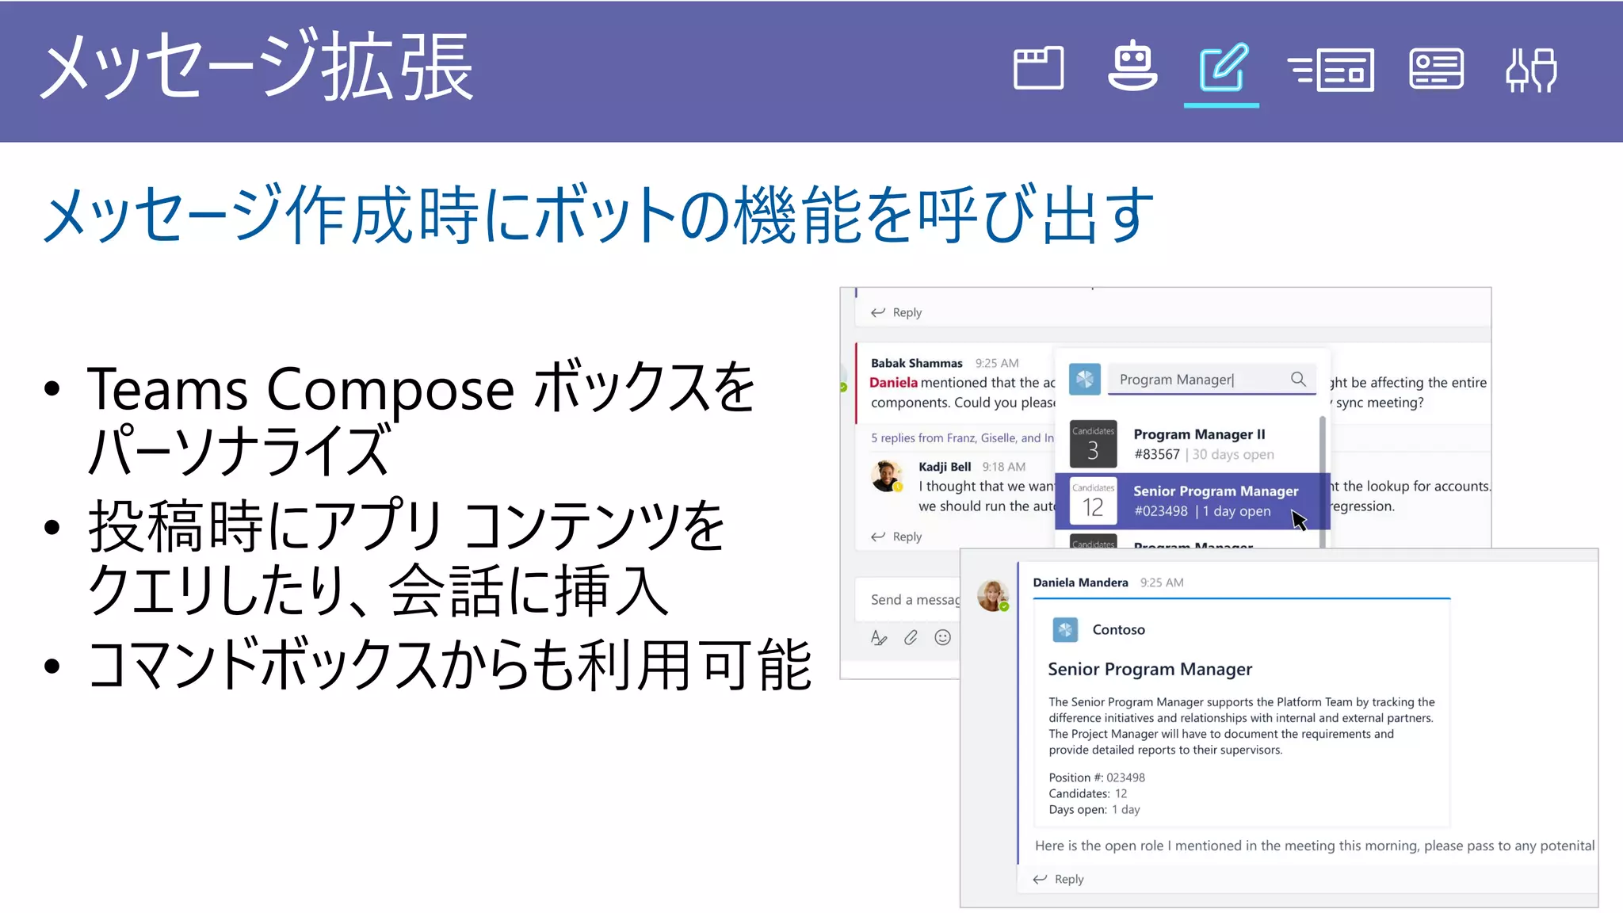The image size is (1623, 913).
Task: Click the Candidates 12 badge
Action: click(1093, 501)
